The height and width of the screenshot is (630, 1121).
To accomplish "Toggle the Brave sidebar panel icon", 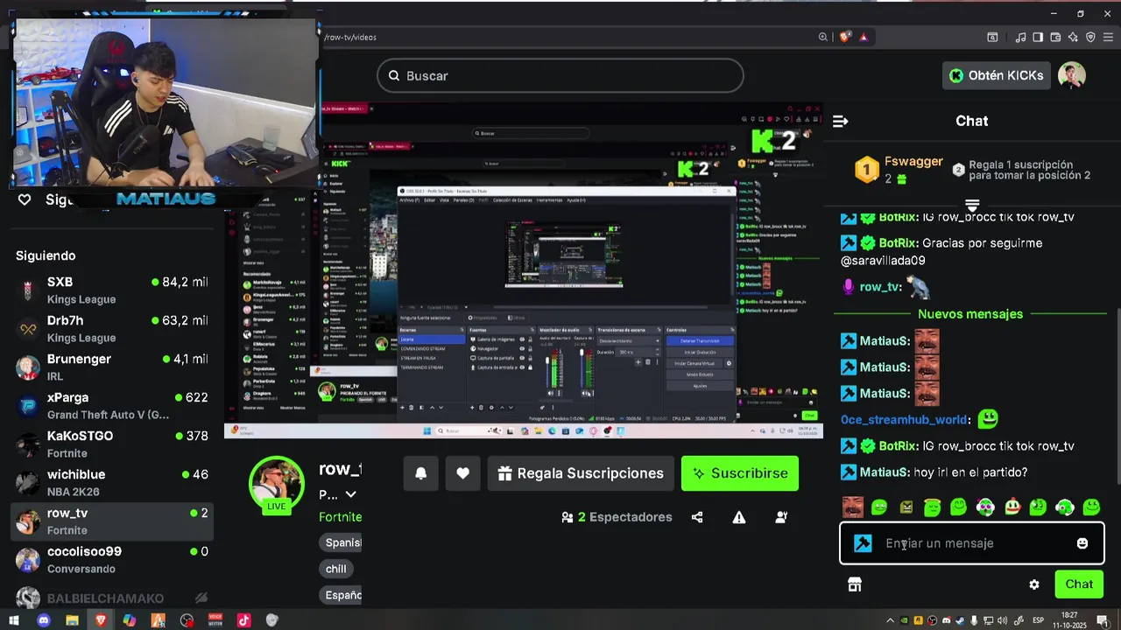I will (x=1038, y=37).
